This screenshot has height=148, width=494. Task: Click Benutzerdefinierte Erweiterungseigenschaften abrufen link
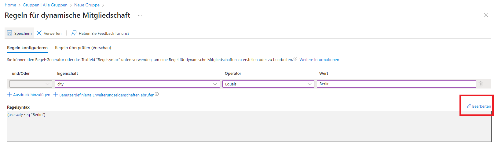107,95
